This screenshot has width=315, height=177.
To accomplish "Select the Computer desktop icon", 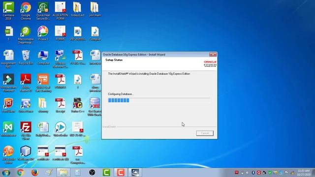I will pyautogui.click(x=43, y=58).
